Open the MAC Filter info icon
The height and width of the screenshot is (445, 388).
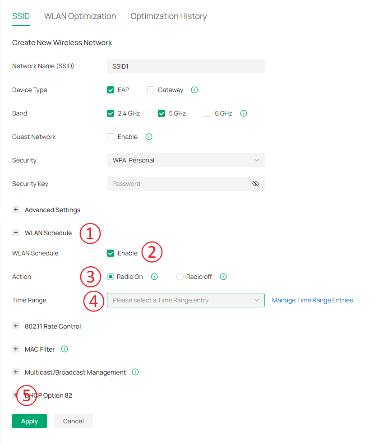pos(64,349)
